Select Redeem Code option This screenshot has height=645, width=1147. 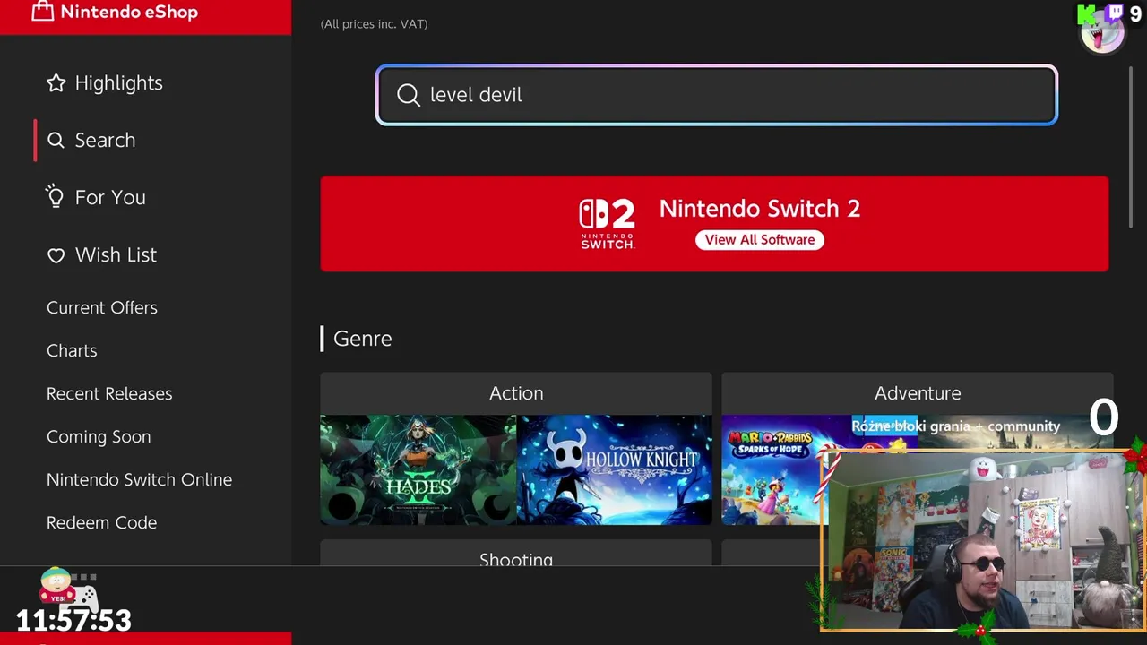pyautogui.click(x=101, y=523)
